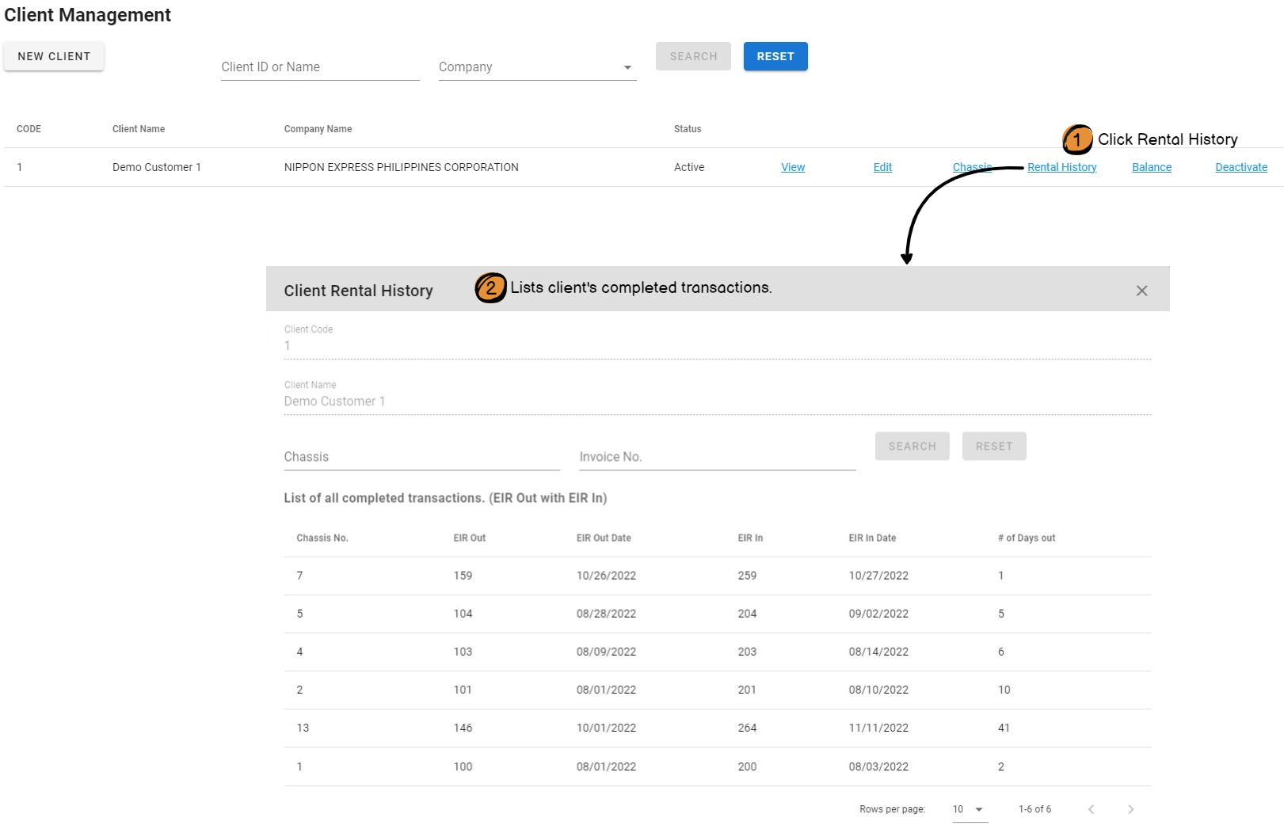Viewport: 1284px width, 833px height.
Task: Deactivate Demo Customer 1
Action: pyautogui.click(x=1240, y=167)
